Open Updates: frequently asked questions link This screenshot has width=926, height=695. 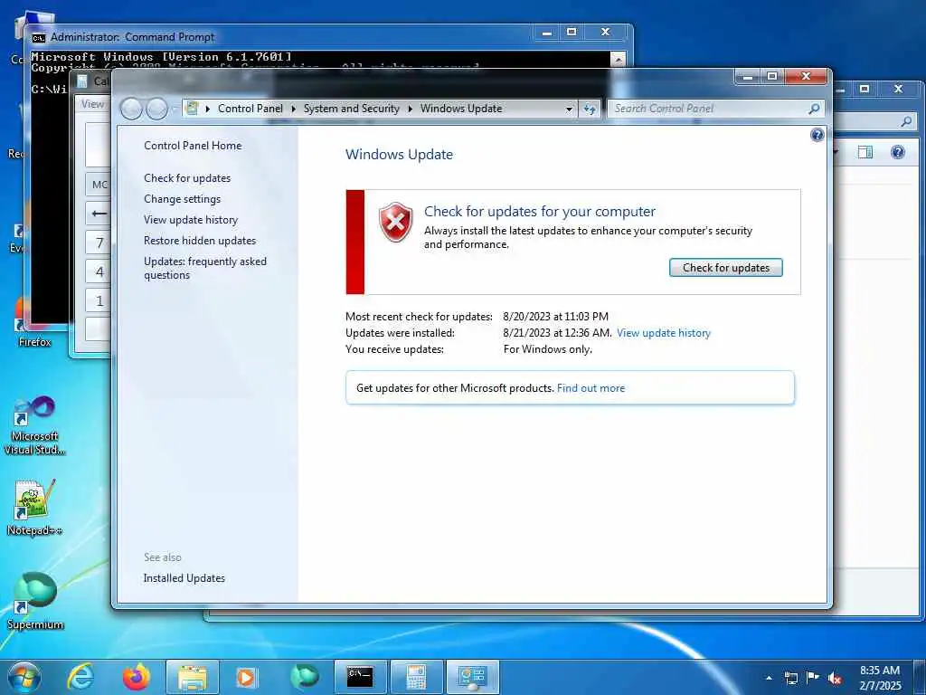[x=205, y=268]
